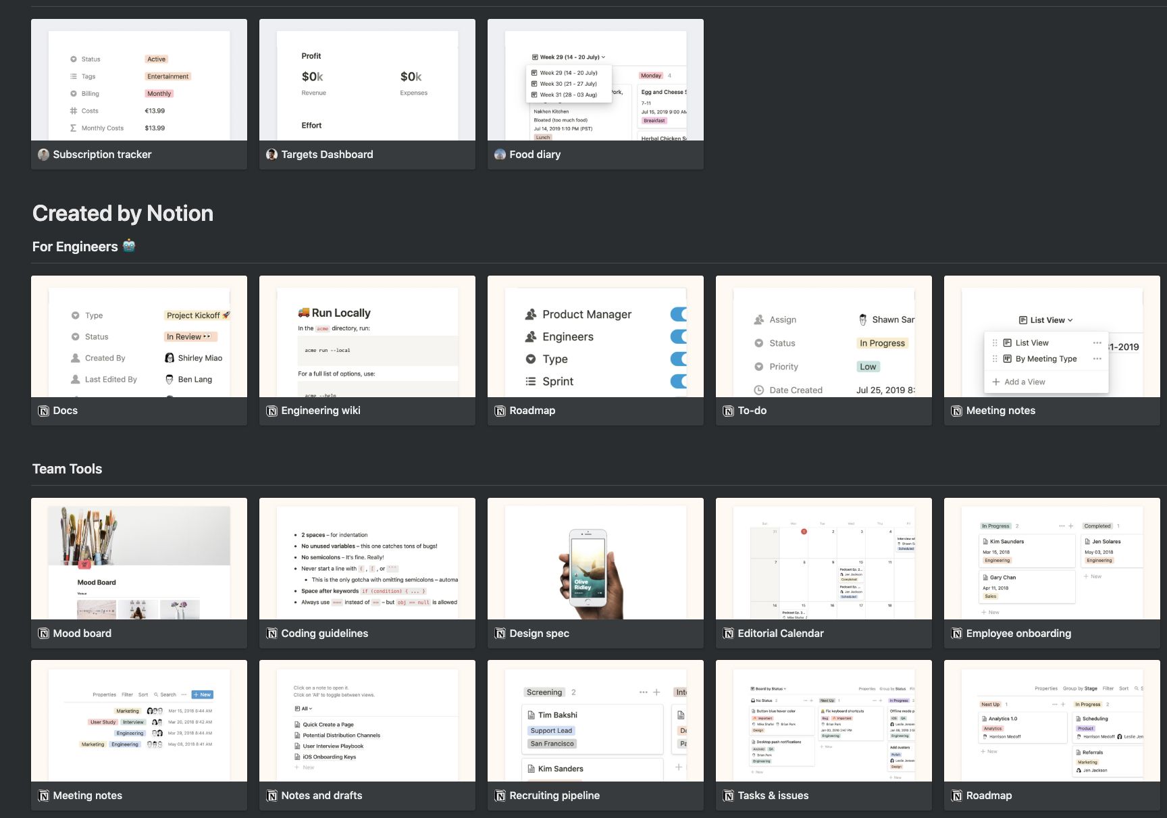The height and width of the screenshot is (818, 1167).
Task: Choose Week 30 (21 - 27 July) entry
Action: [x=568, y=84]
